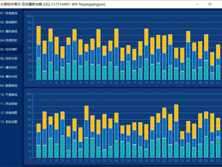Select 12. 多曲线图 in the sidebar
This screenshot has height=167, width=222.
[10, 112]
